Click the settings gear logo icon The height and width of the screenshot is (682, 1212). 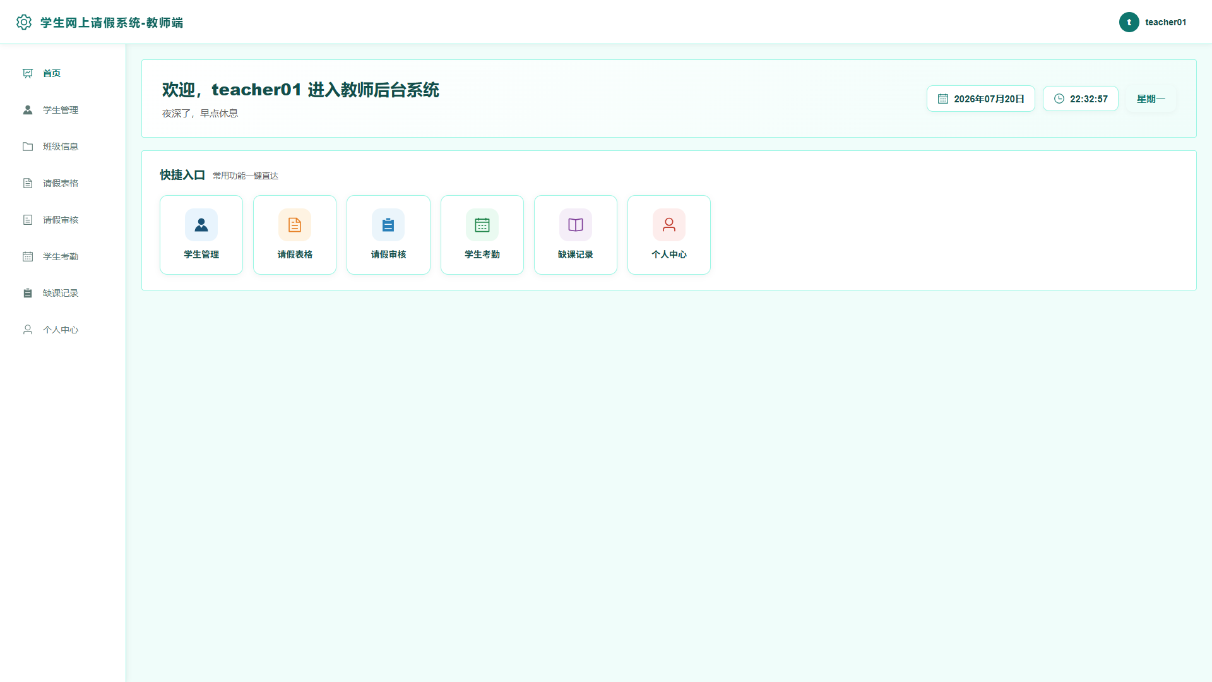tap(24, 22)
